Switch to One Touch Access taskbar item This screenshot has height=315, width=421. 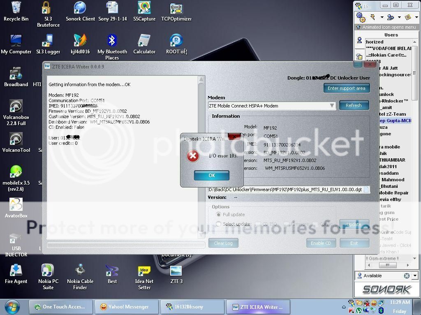click(x=60, y=307)
